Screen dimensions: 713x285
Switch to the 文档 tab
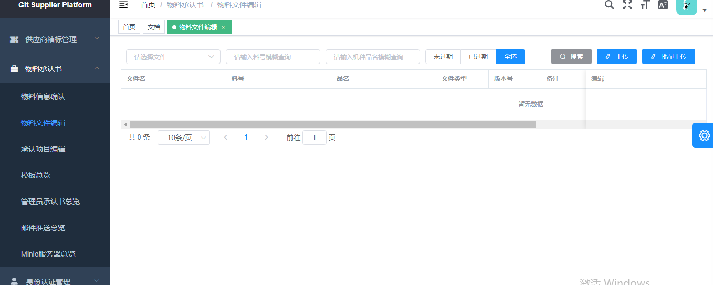[x=154, y=27]
